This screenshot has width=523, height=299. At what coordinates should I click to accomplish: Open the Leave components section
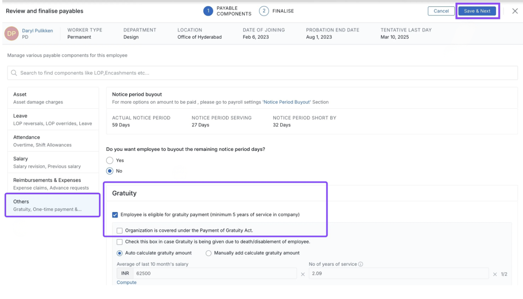53,119
